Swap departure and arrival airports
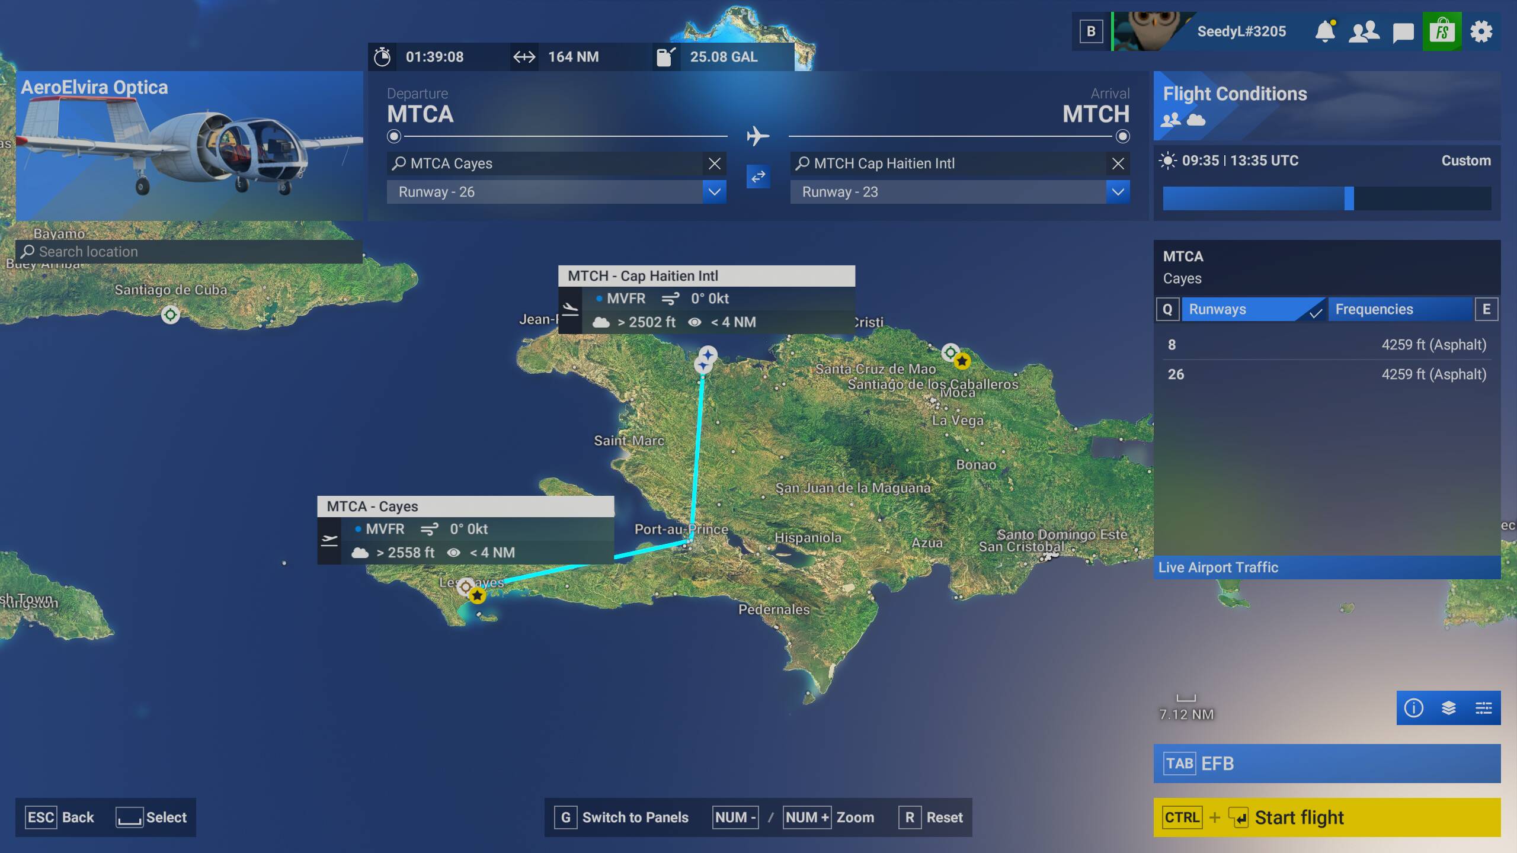This screenshot has height=853, width=1517. click(x=758, y=177)
